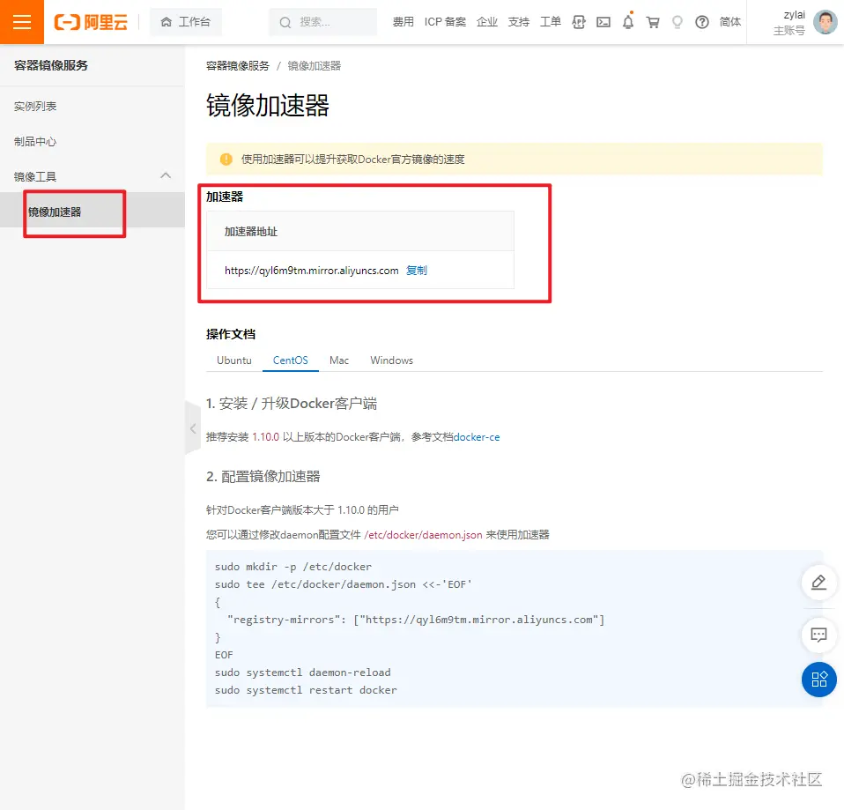The height and width of the screenshot is (810, 844).
Task: Focus the top search box
Action: (x=323, y=22)
